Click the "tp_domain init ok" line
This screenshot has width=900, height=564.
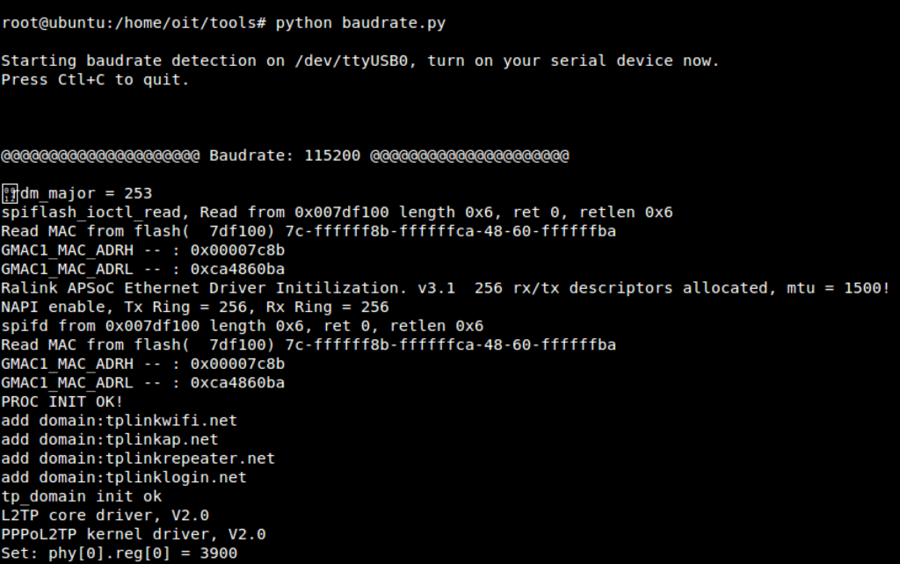[x=81, y=496]
